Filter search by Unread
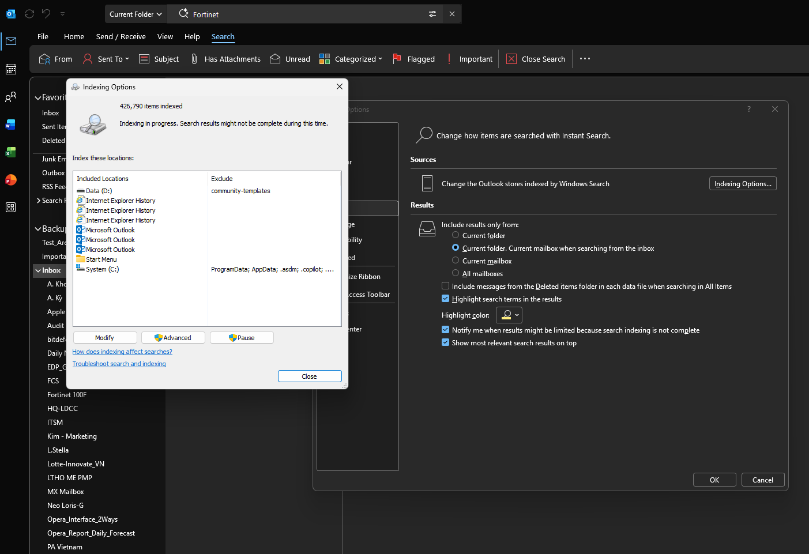Screen dimensions: 809x554 290,59
